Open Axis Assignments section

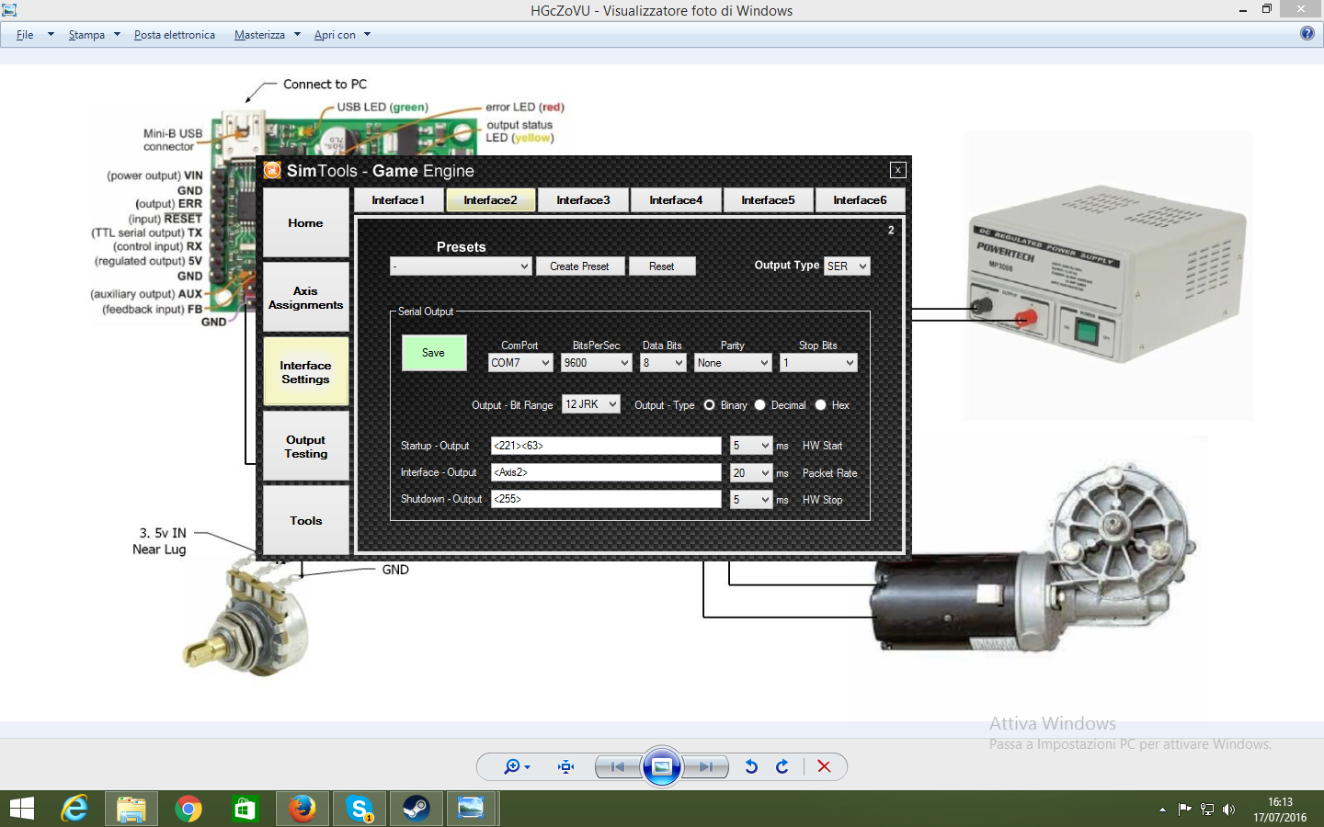[306, 298]
